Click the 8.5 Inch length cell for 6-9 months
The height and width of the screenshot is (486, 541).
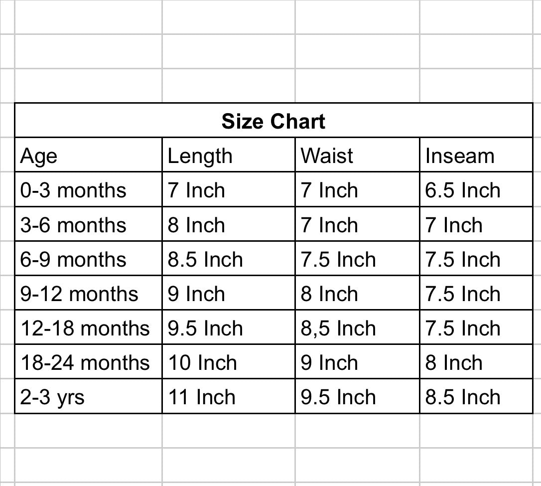[x=229, y=258]
